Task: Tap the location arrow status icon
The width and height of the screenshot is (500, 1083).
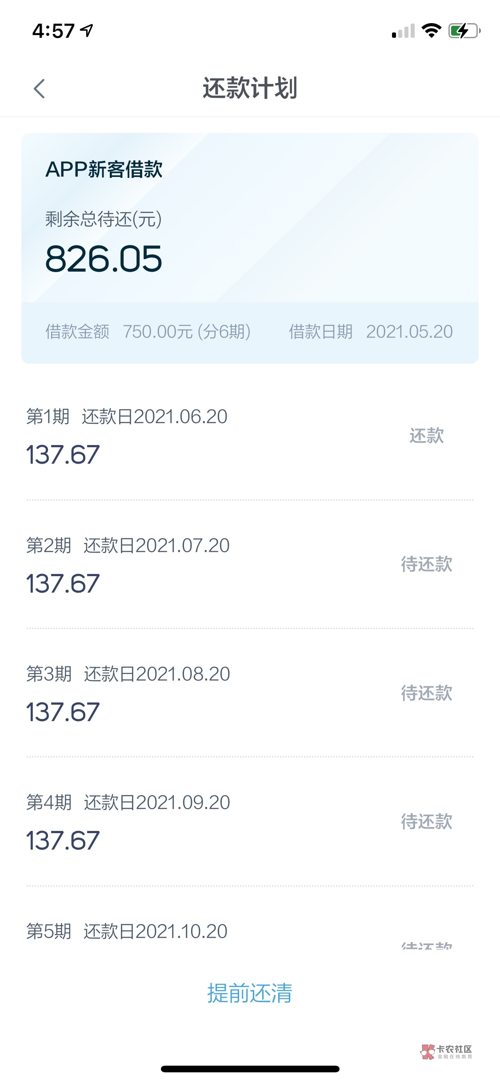Action: pos(87,30)
